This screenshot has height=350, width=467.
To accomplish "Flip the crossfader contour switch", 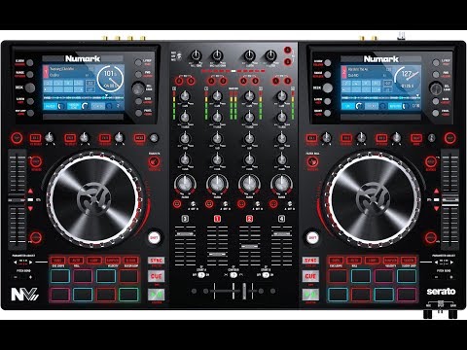I will point(233,275).
